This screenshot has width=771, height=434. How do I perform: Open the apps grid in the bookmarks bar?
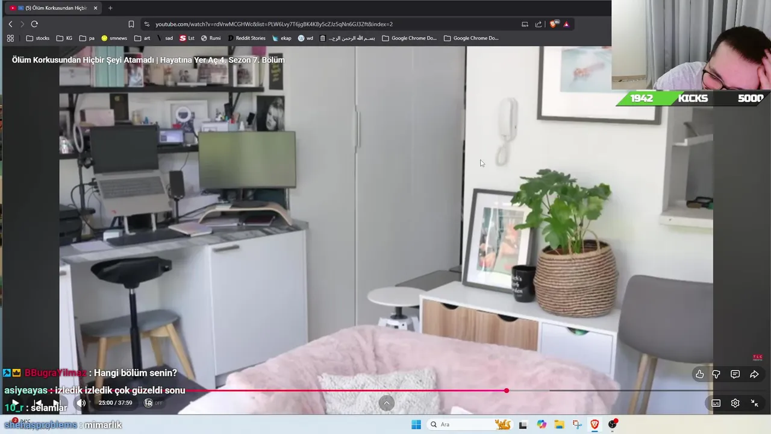(x=10, y=38)
